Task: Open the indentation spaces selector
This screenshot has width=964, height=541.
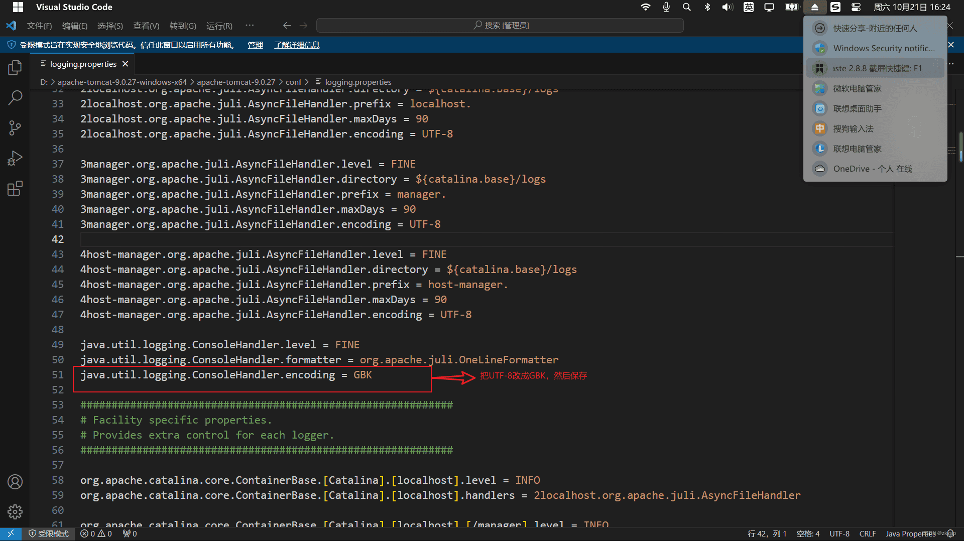Action: (808, 533)
